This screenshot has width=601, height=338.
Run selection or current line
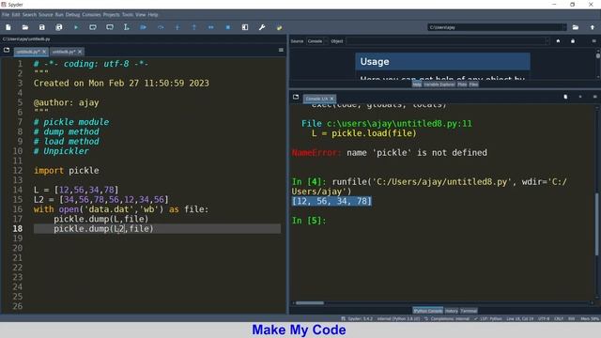coord(127,27)
